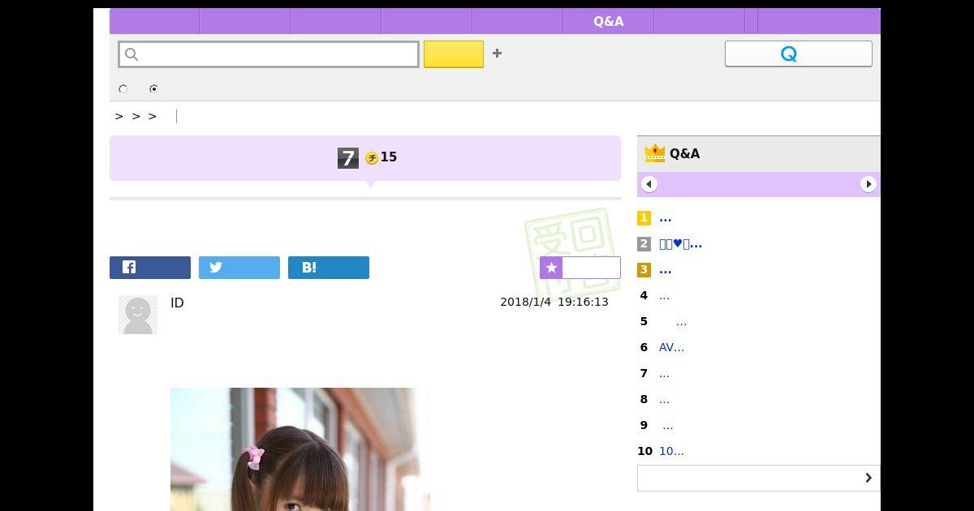Open the first blank purple navigation tab
Screen dimensions: 974x511
point(154,21)
